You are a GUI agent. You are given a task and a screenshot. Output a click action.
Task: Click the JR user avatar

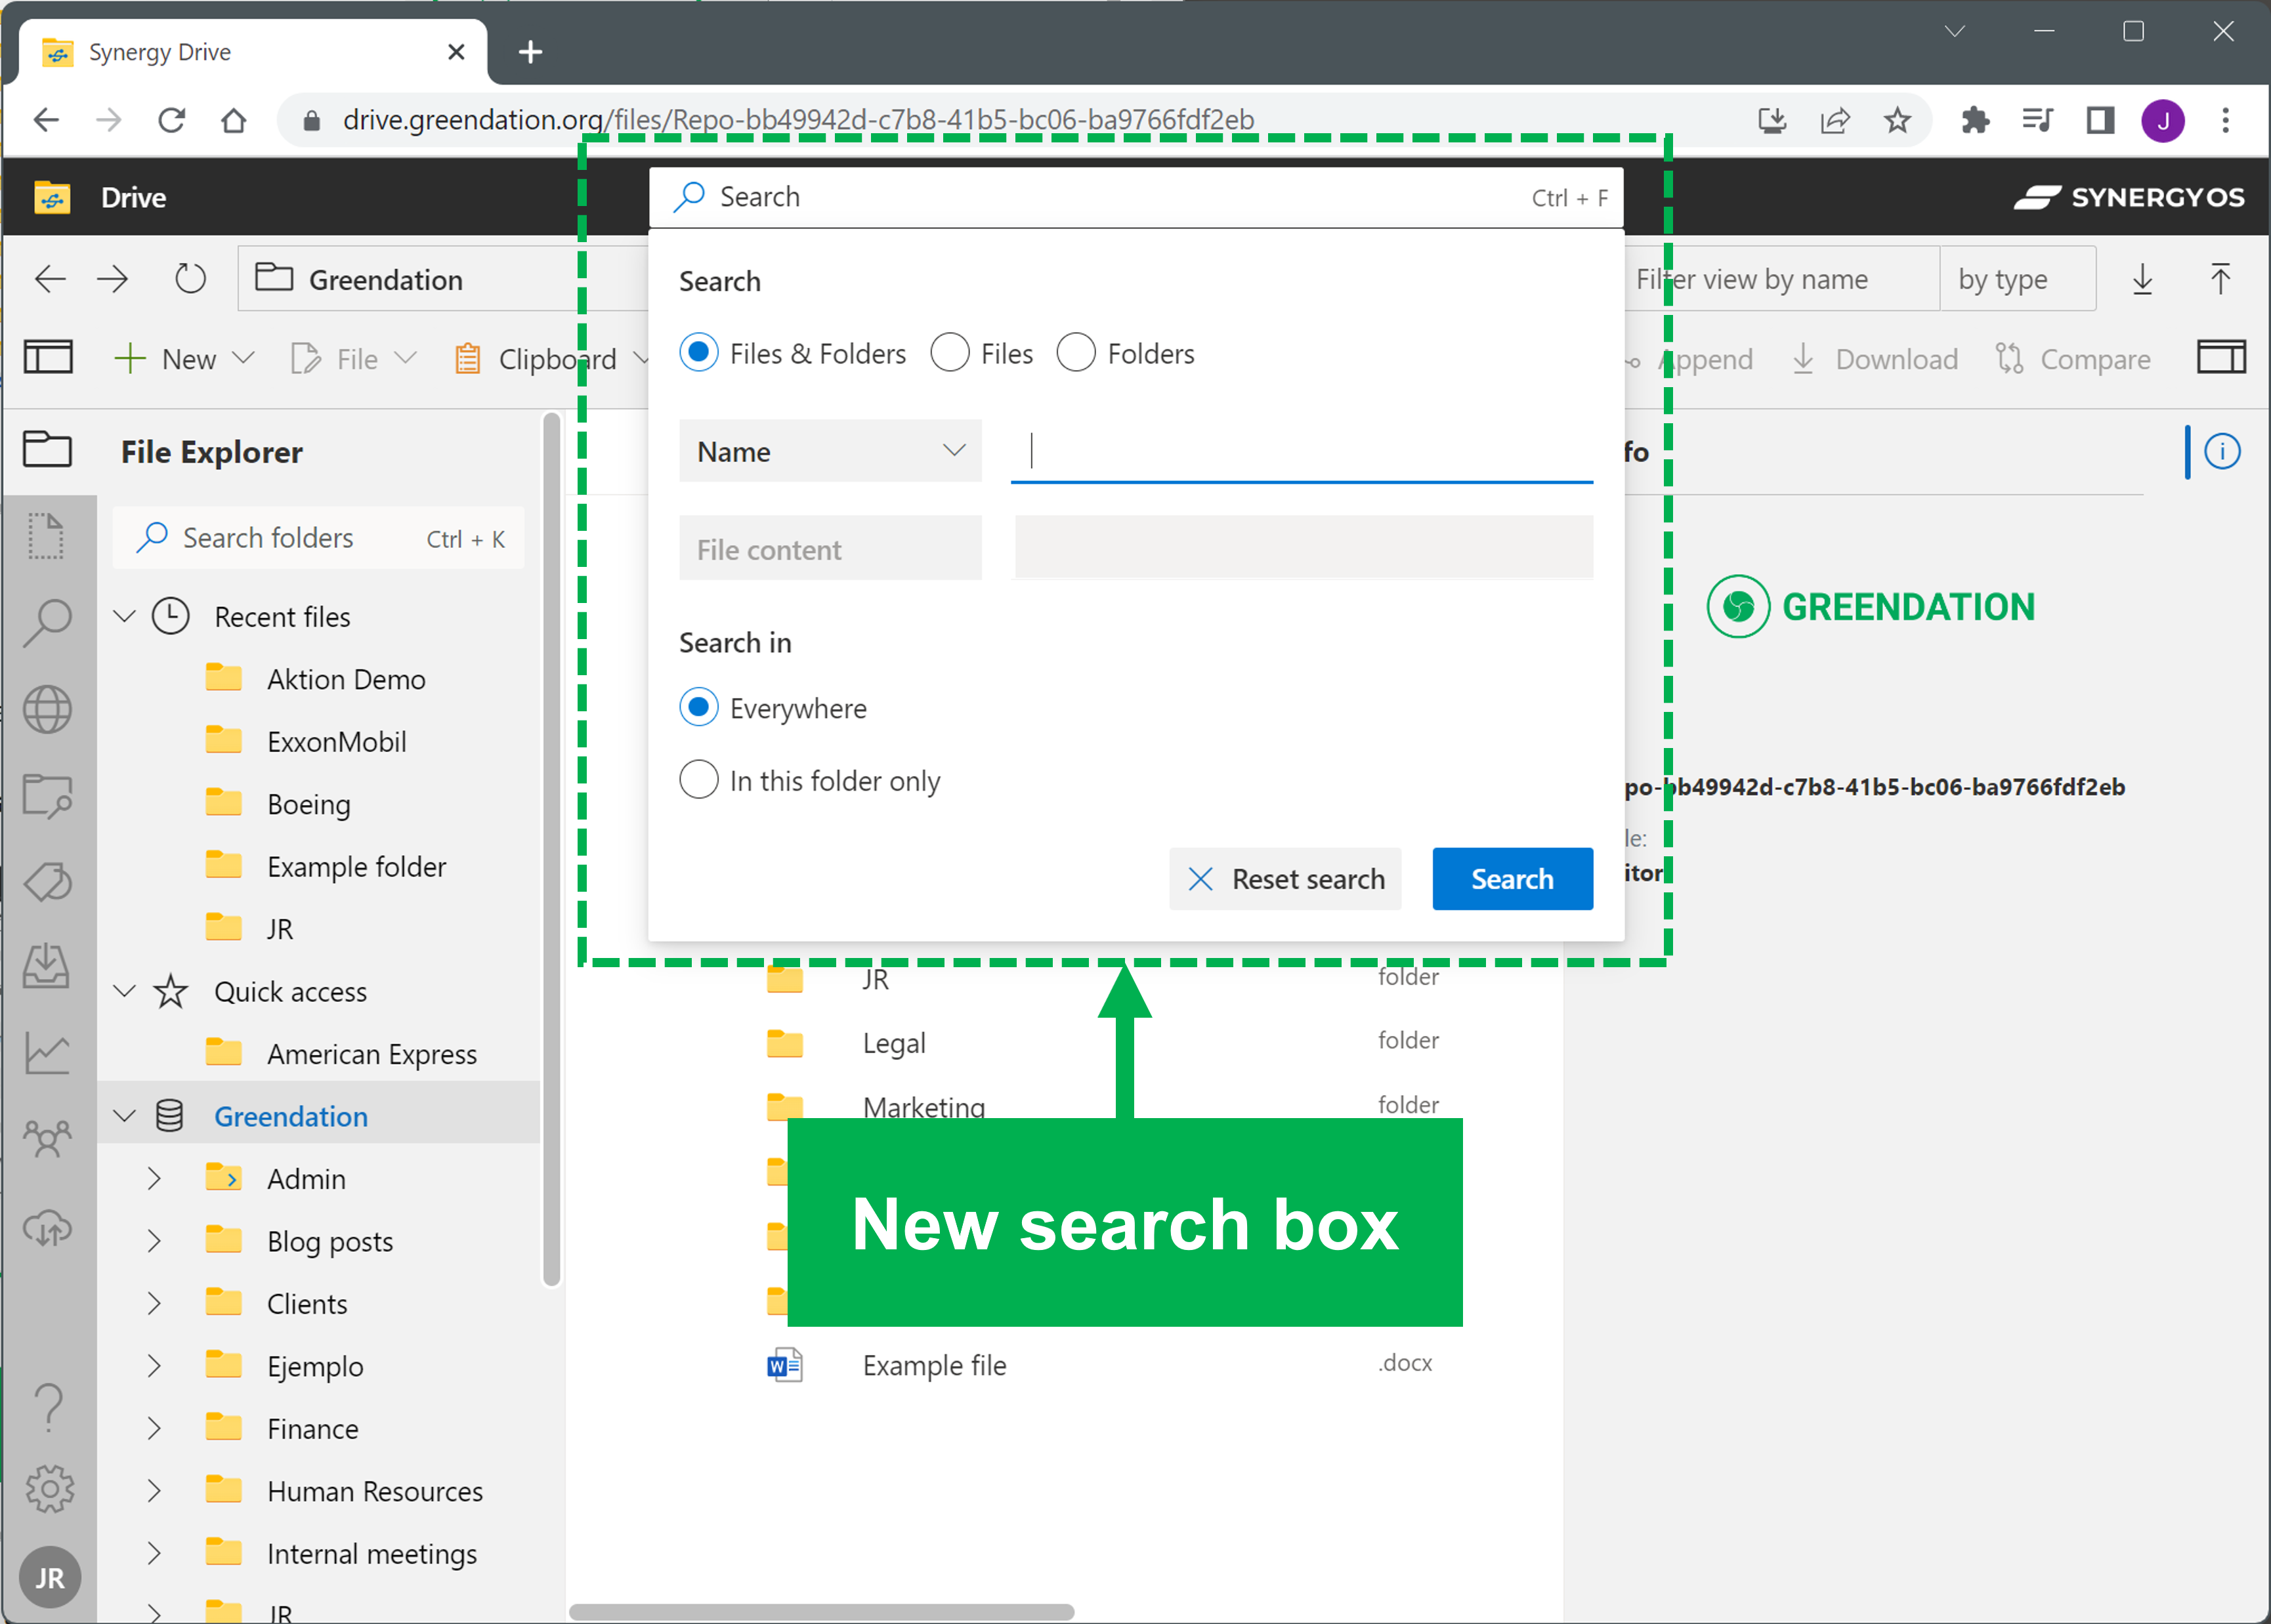(x=49, y=1577)
